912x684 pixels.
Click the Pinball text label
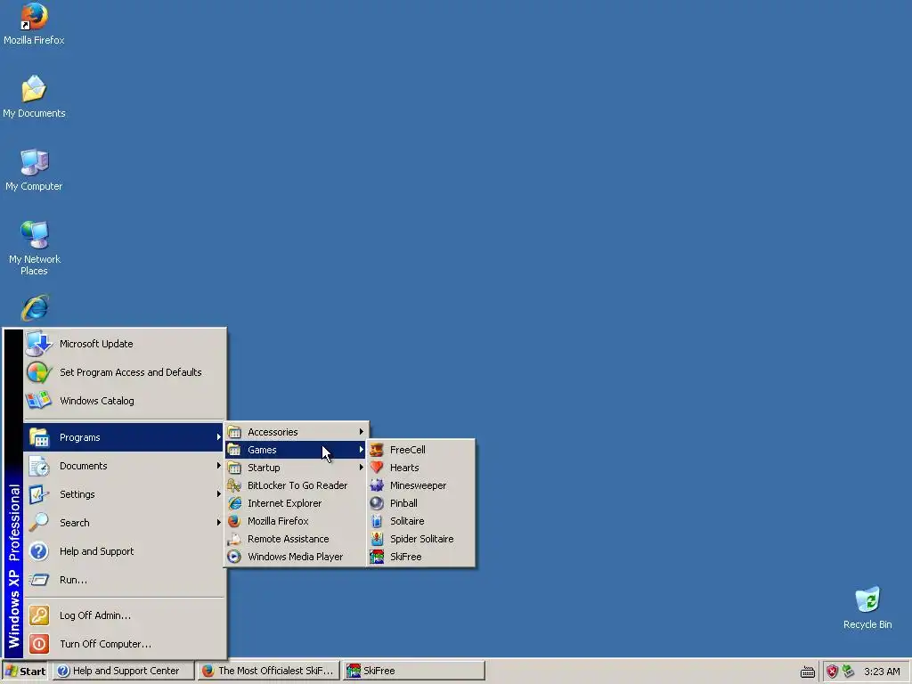click(403, 503)
